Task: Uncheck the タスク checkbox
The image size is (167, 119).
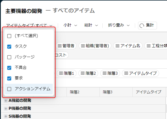Action: [x=9, y=47]
